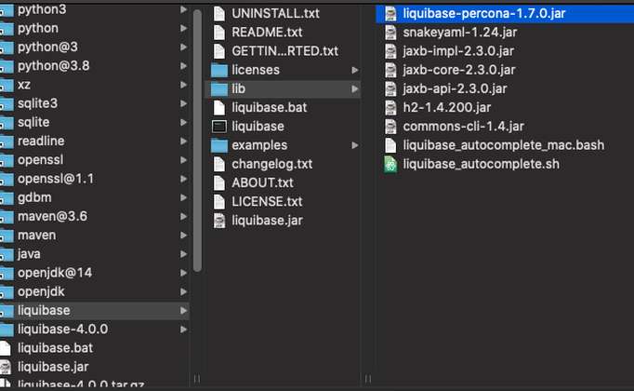The height and width of the screenshot is (391, 634).
Task: Select the python folder row
Action: 95,28
